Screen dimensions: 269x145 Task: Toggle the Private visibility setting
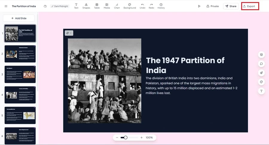tap(213, 6)
